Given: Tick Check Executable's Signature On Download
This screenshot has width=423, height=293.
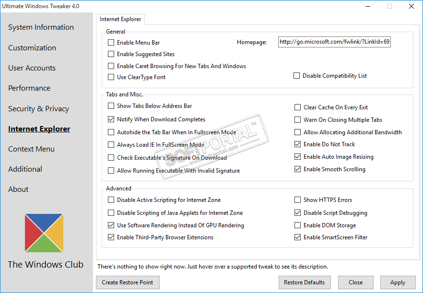Looking at the screenshot, I should (x=111, y=158).
